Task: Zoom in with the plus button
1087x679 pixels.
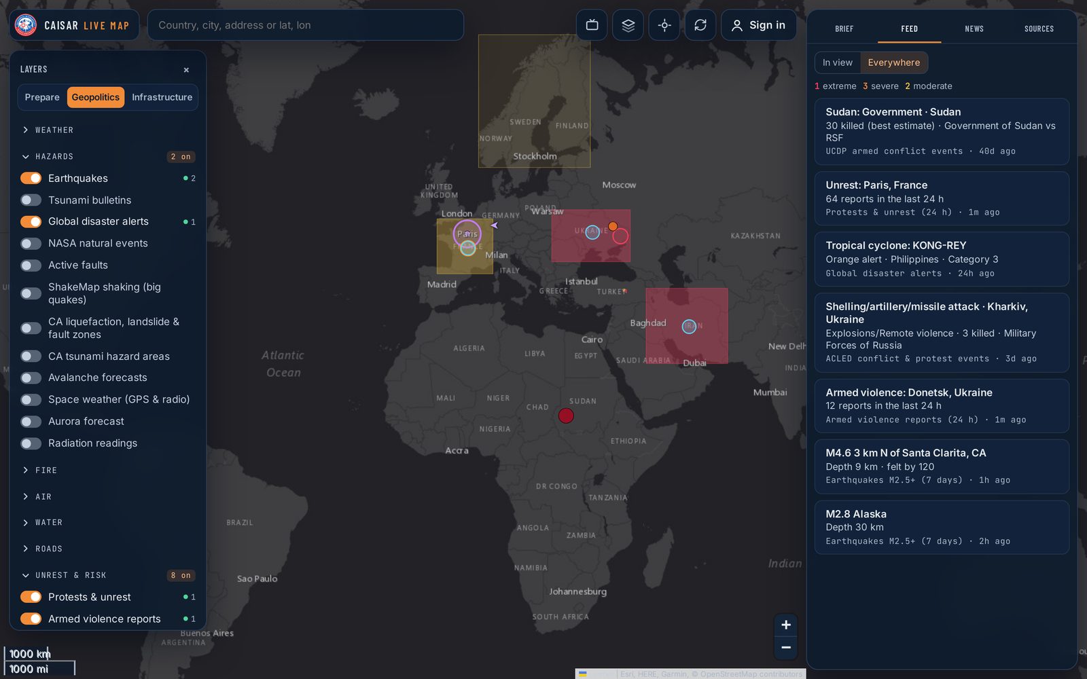Action: click(786, 625)
